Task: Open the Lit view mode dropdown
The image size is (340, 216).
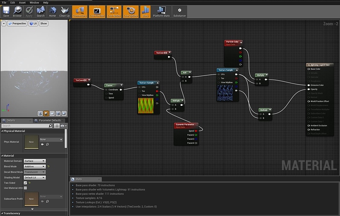Action: pos(33,24)
